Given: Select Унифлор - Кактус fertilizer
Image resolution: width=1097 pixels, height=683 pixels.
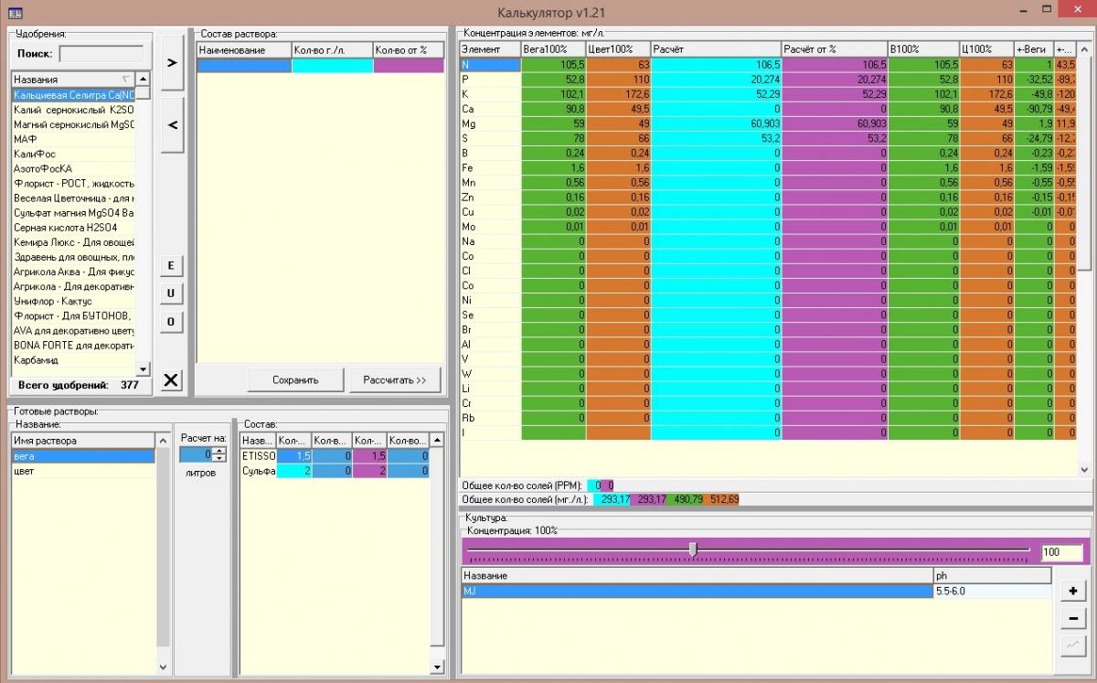Looking at the screenshot, I should 73,301.
